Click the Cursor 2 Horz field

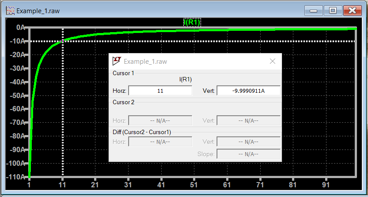point(160,120)
